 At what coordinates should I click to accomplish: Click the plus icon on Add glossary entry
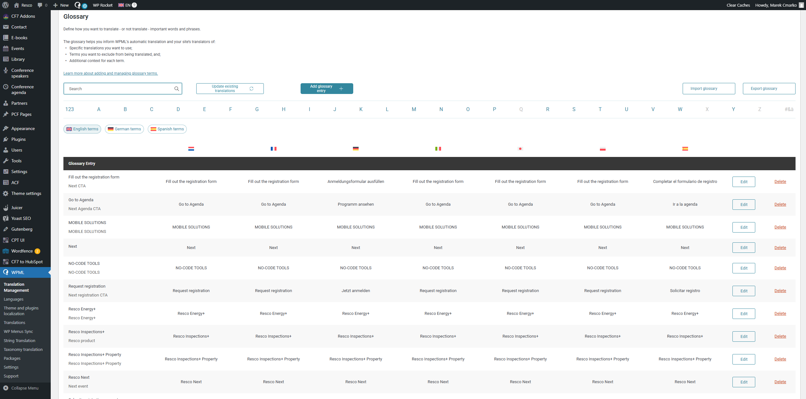[x=341, y=89]
